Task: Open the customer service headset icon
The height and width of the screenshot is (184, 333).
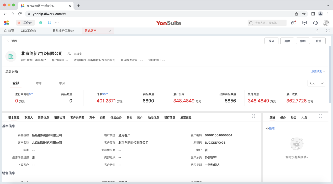Action: [x=315, y=23]
